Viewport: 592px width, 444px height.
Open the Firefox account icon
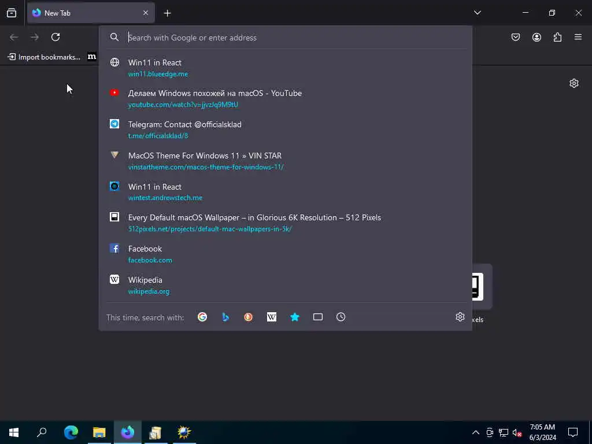[536, 37]
